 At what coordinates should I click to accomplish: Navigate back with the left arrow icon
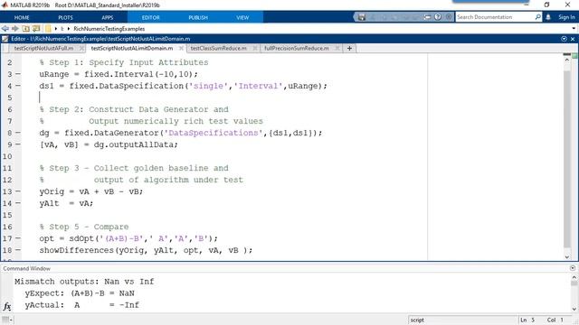[x=5, y=28]
